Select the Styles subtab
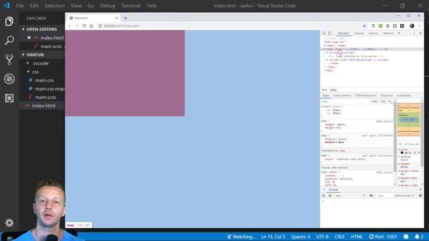Viewport: 429px width, 241px height. [x=326, y=95]
